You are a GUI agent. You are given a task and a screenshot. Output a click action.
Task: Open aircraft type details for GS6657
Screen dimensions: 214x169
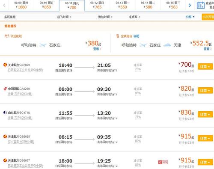click(x=25, y=166)
